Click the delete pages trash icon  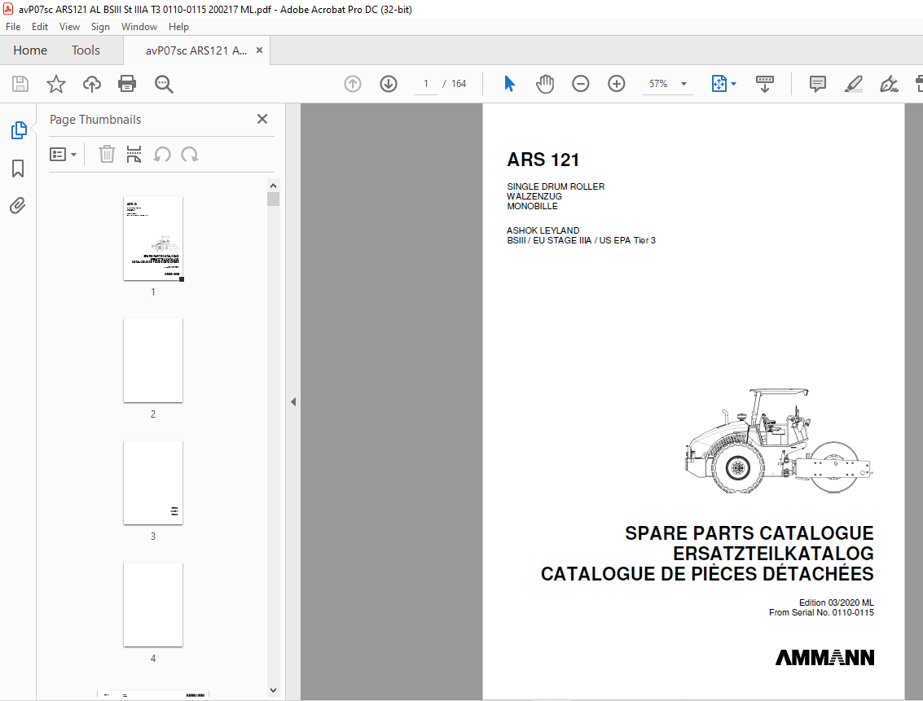107,154
